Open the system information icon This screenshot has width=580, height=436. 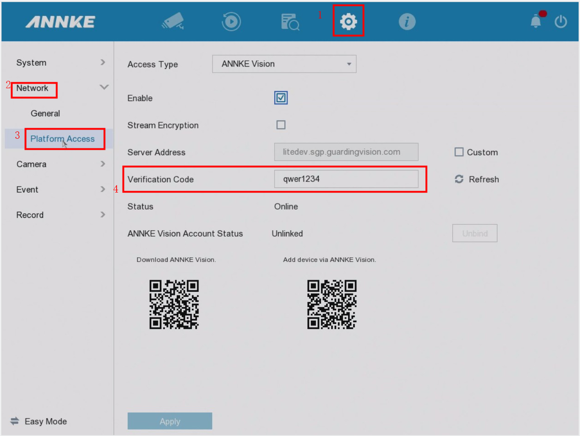coord(407,22)
